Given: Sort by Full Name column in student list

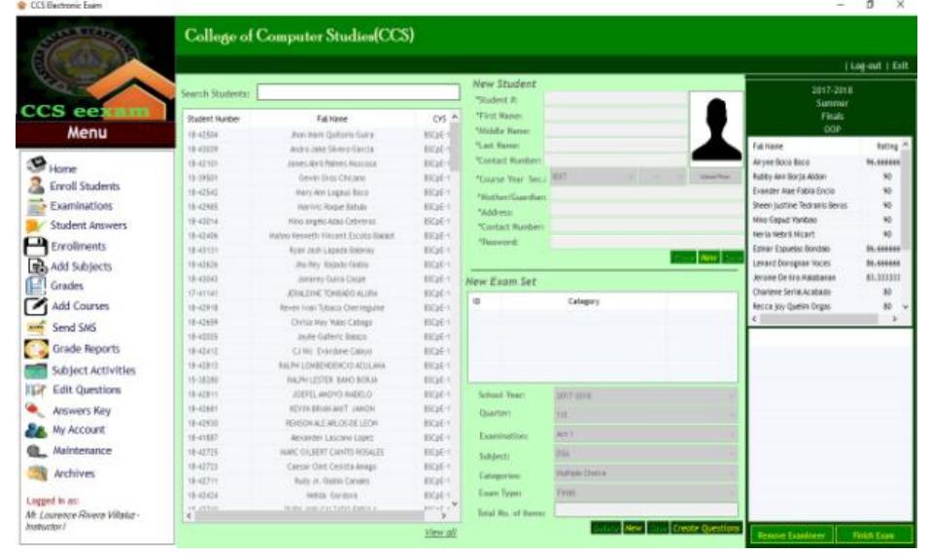Looking at the screenshot, I should click(332, 119).
